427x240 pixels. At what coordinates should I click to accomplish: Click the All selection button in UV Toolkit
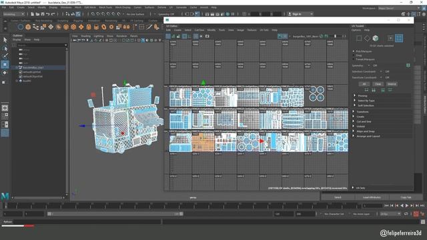[x=364, y=84]
